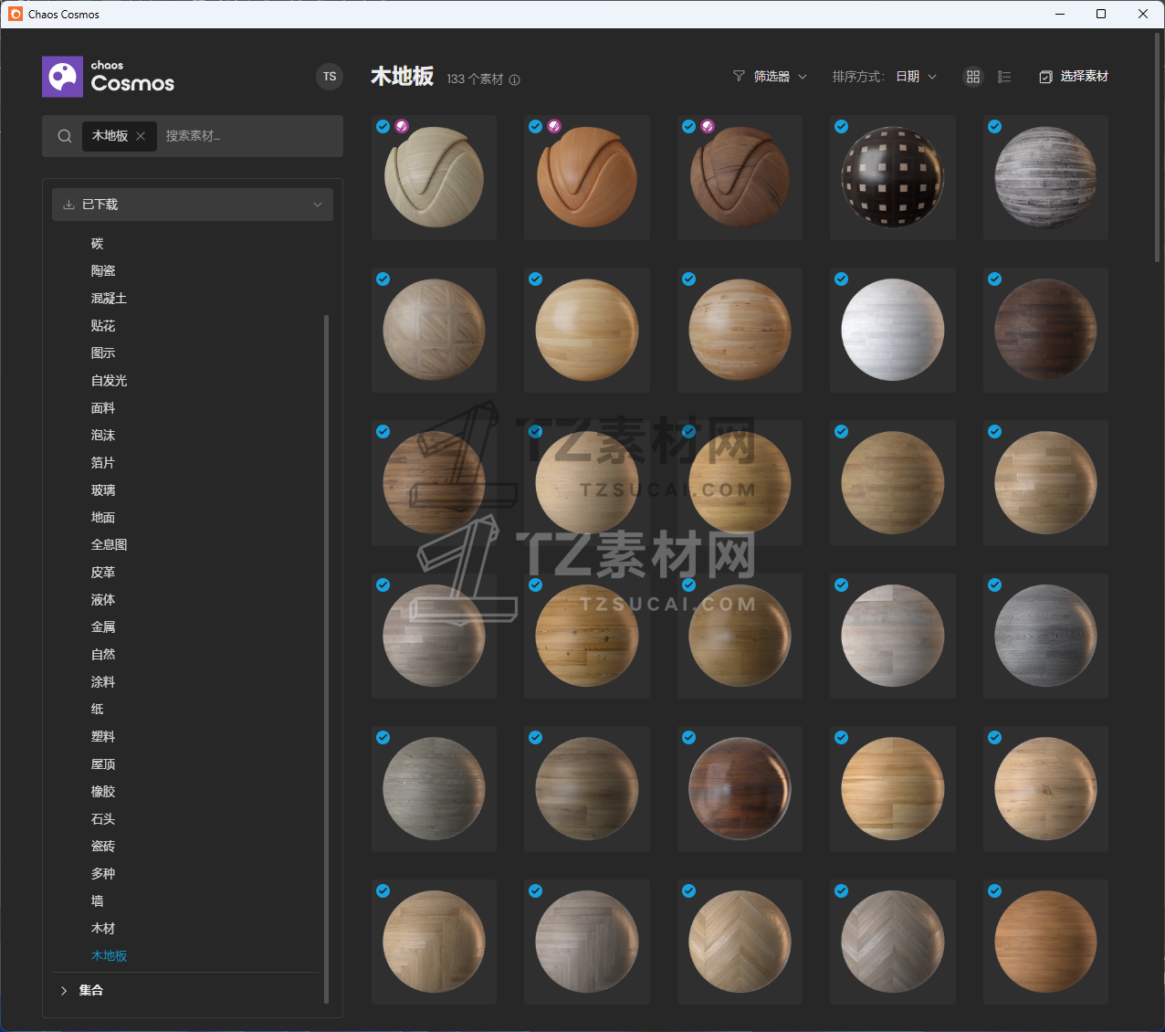Remove the 木地板 search tag
Image resolution: width=1165 pixels, height=1032 pixels.
(x=141, y=136)
